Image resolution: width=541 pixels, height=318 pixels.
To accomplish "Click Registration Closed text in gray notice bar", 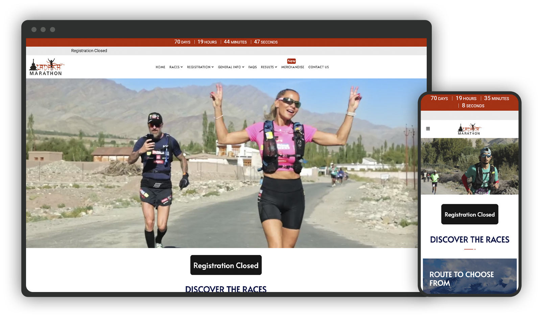I will (89, 51).
